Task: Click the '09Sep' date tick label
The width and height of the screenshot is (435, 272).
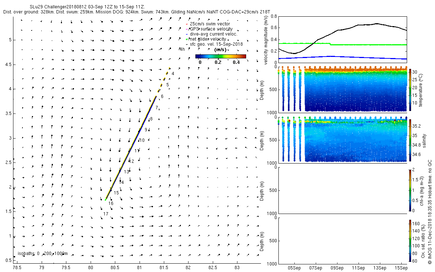Action: pyautogui.click(x=337, y=268)
